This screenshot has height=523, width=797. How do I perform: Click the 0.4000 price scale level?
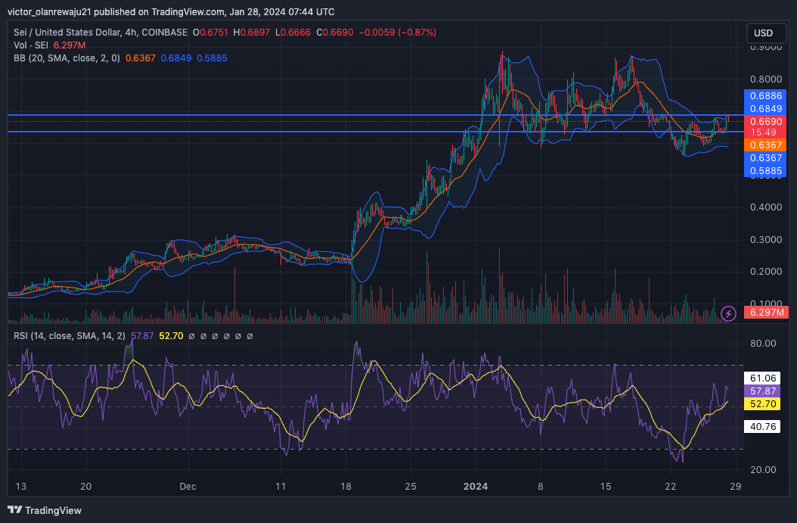pos(766,207)
